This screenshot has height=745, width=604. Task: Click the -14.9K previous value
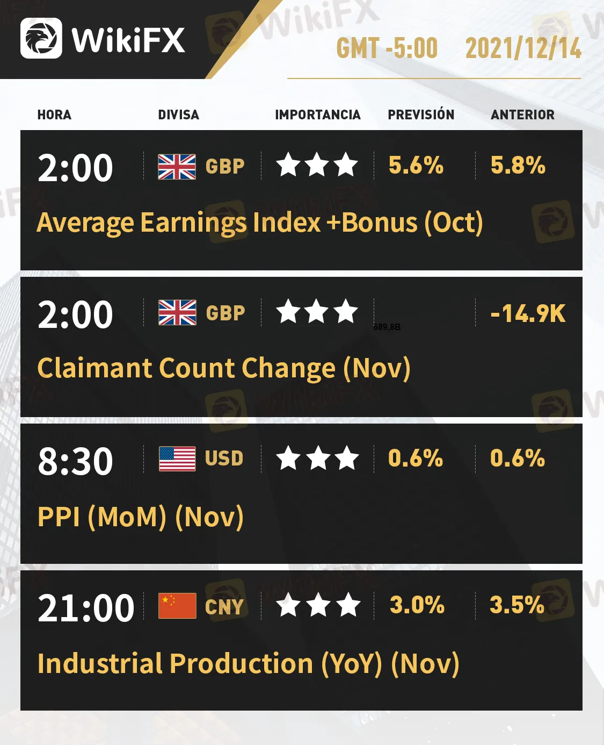(528, 313)
